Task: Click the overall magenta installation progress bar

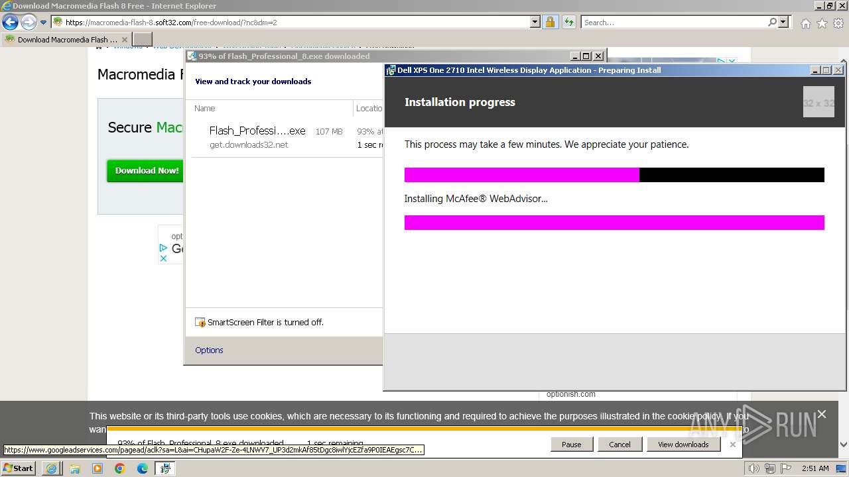Action: pos(614,175)
